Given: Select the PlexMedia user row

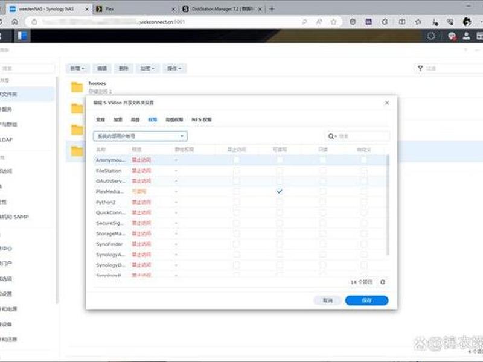Looking at the screenshot, I should [x=240, y=191].
